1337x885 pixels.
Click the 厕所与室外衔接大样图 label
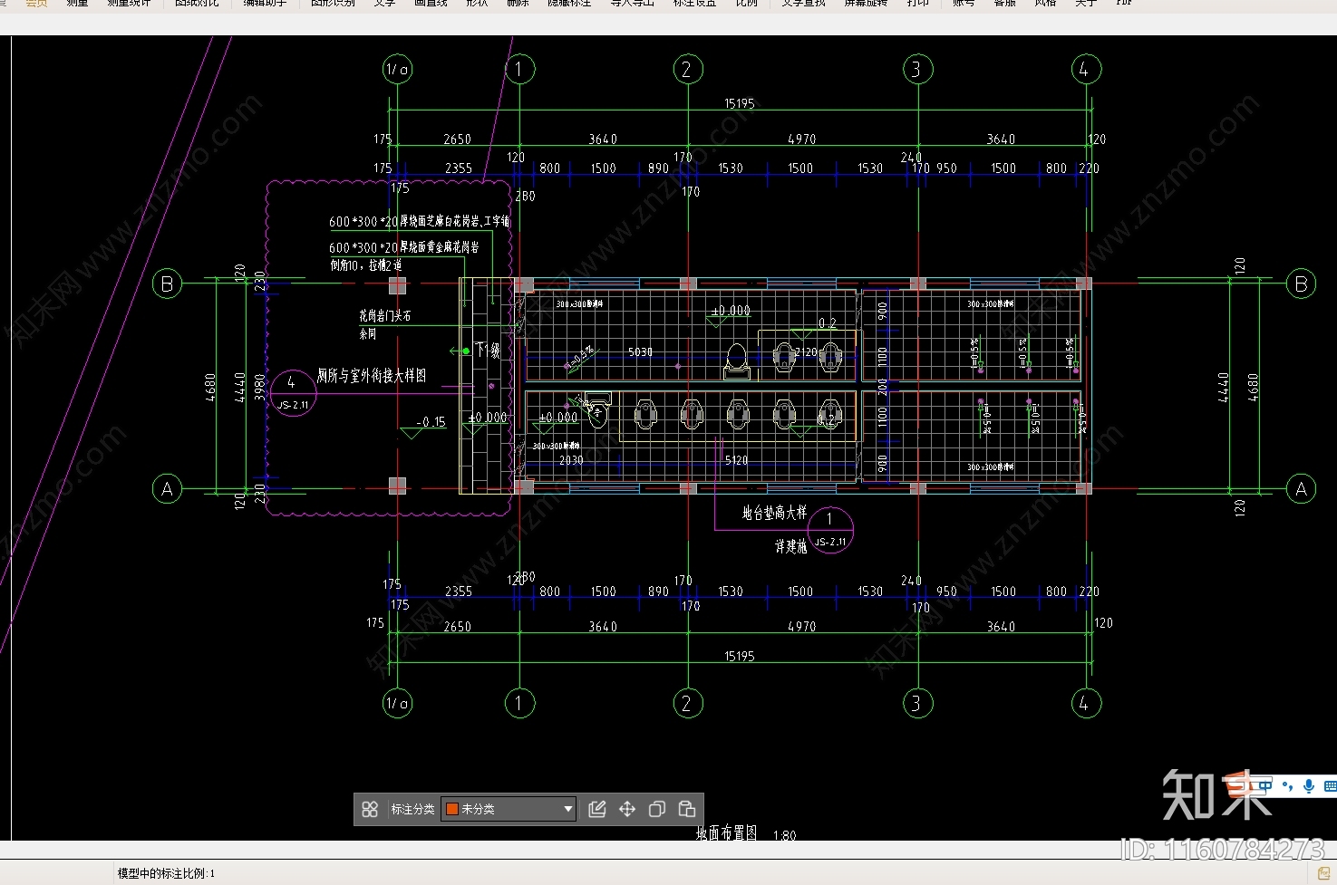pyautogui.click(x=371, y=375)
